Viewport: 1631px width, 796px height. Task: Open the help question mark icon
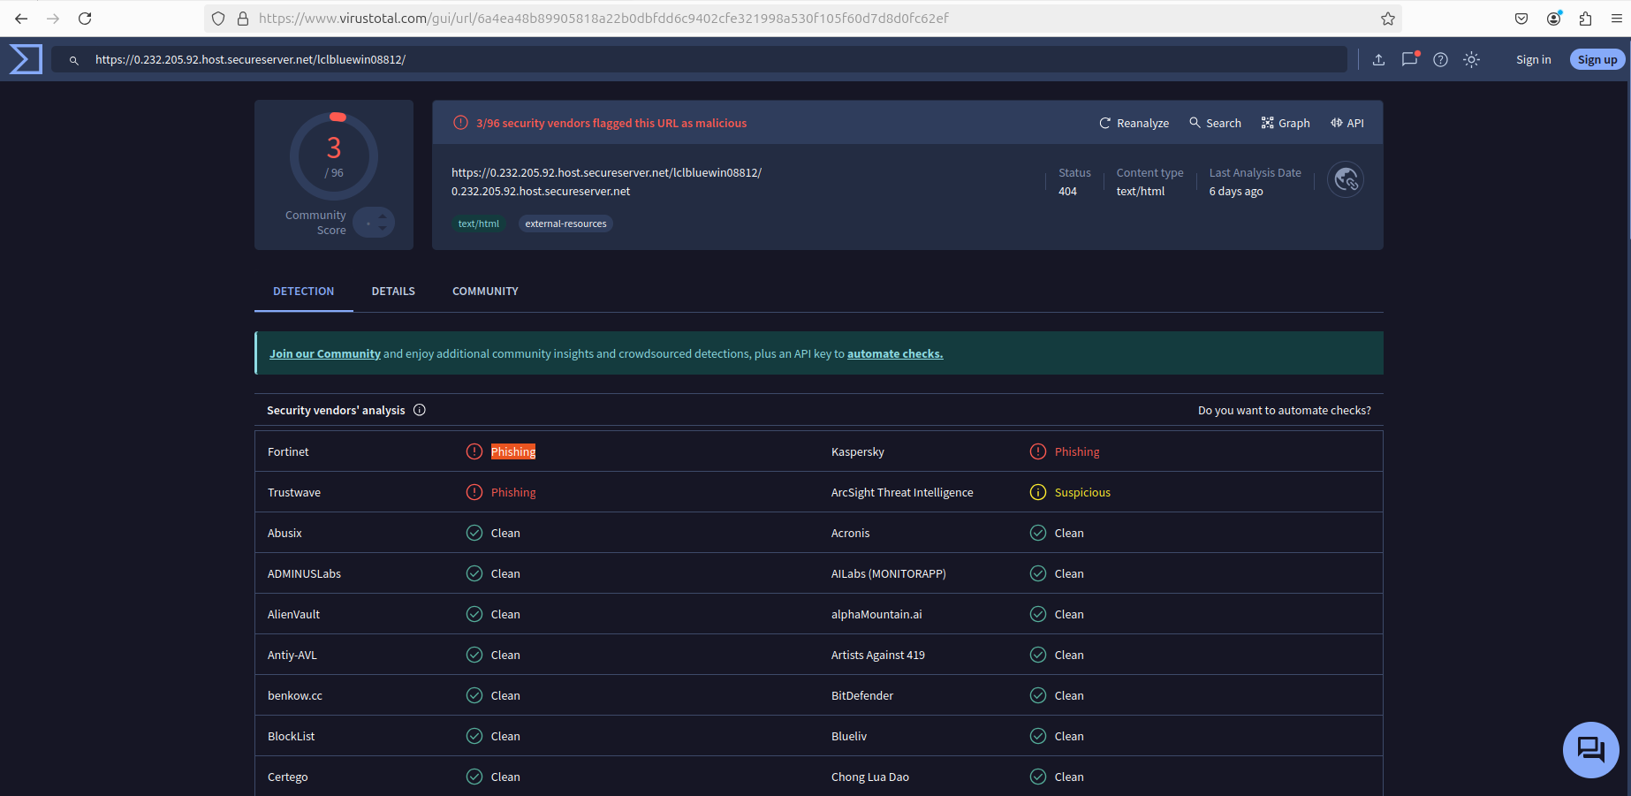1440,60
